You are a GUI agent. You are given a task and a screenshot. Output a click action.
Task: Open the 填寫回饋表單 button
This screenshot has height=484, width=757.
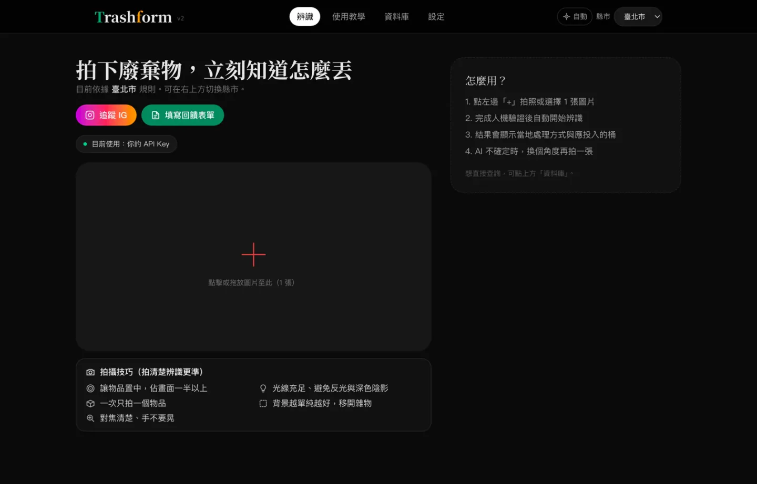click(182, 115)
